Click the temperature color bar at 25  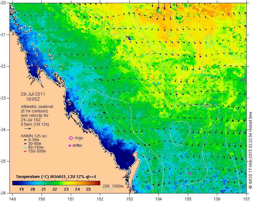click(88, 183)
